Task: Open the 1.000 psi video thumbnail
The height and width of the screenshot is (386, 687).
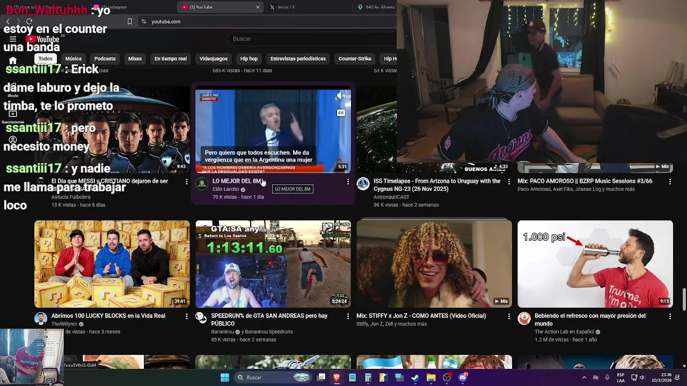Action: click(595, 264)
